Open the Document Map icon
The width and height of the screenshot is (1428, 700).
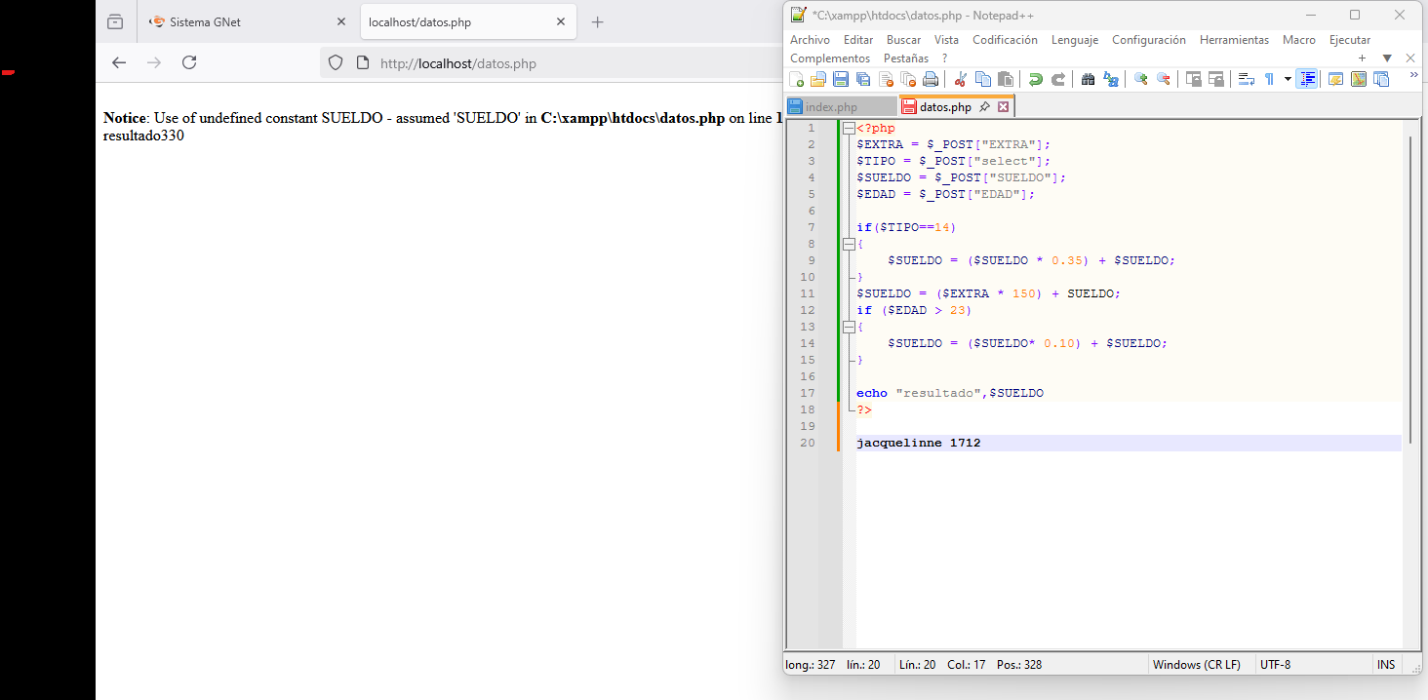point(1359,79)
